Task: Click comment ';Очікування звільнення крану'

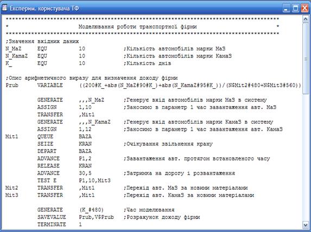Action: (x=168, y=144)
